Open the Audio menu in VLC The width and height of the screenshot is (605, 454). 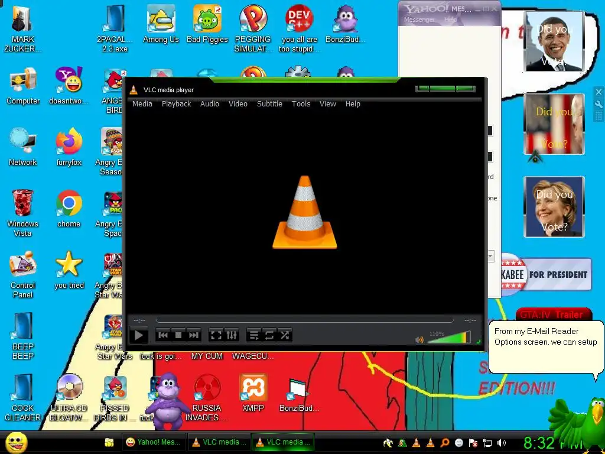210,104
